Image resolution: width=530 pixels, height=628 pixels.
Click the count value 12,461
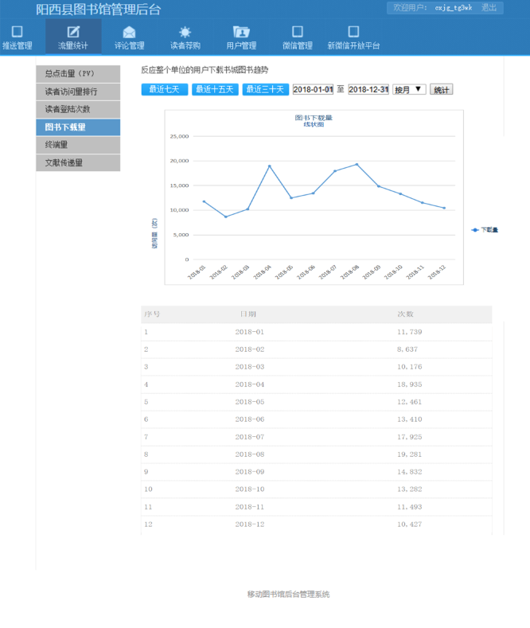click(x=410, y=402)
